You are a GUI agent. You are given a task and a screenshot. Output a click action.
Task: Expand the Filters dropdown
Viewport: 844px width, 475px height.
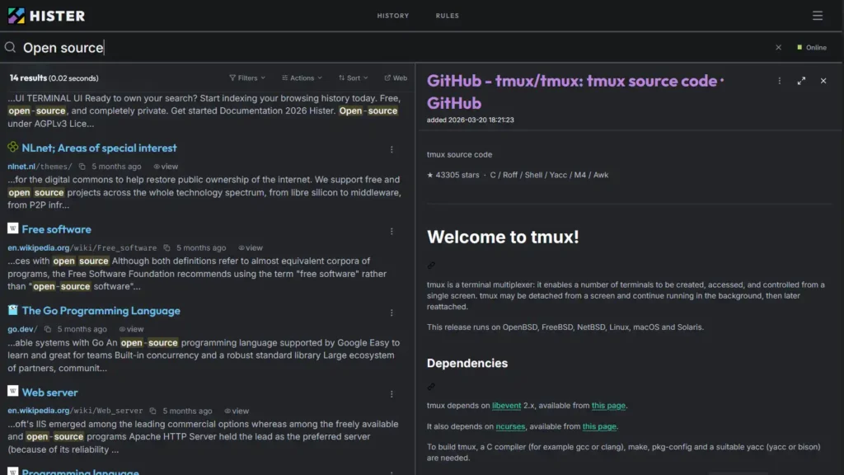point(247,78)
